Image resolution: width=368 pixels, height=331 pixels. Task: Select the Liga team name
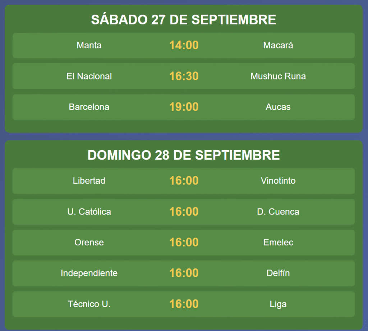(x=278, y=304)
